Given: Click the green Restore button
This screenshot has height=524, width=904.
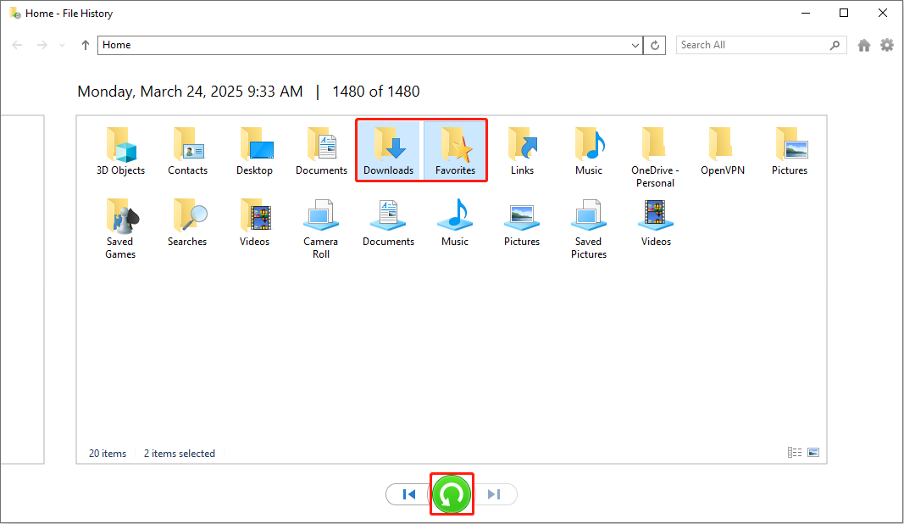Looking at the screenshot, I should 452,494.
